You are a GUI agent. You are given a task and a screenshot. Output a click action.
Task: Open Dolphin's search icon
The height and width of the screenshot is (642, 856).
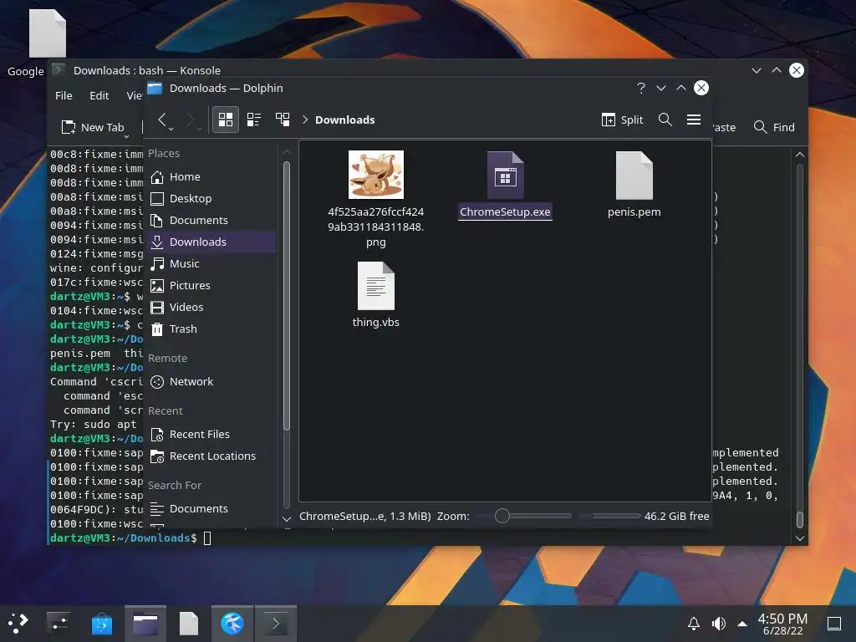[665, 120]
